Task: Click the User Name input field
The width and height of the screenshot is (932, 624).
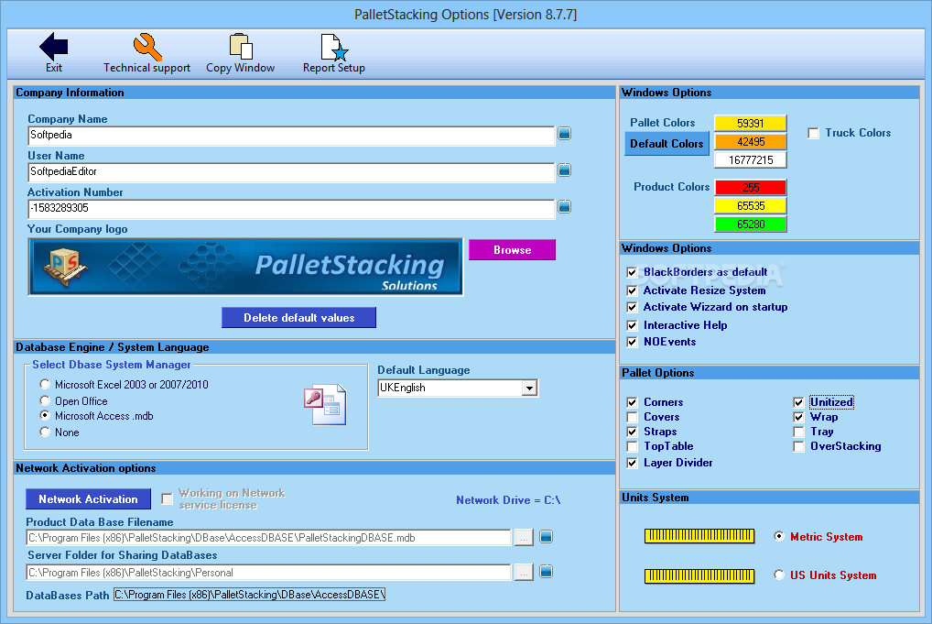Action: [291, 172]
